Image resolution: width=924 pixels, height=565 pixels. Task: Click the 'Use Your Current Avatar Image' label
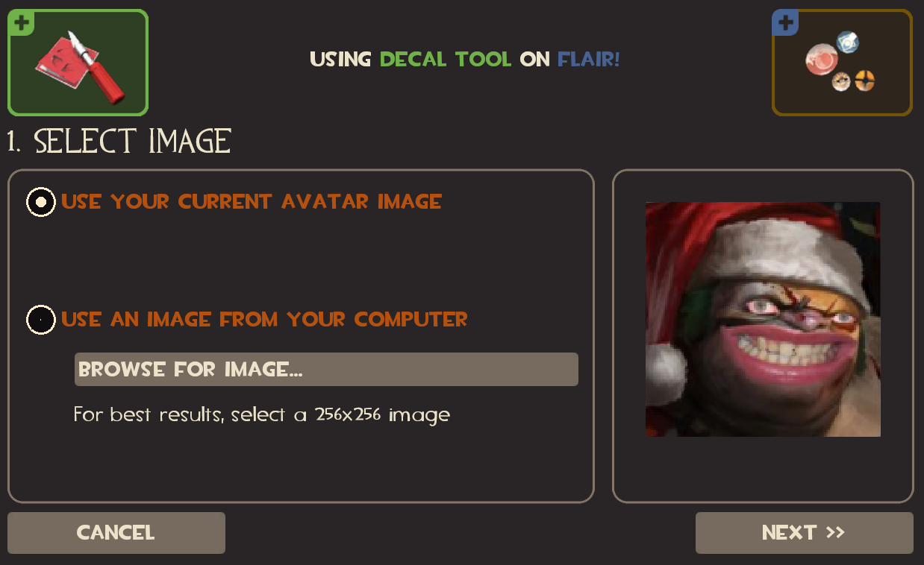tap(252, 201)
